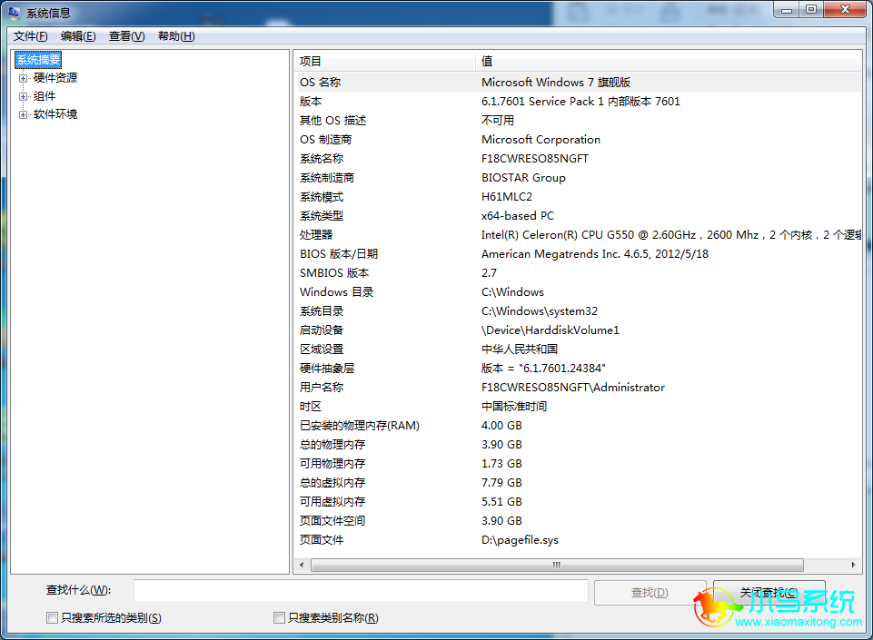The width and height of the screenshot is (873, 640).
Task: Select the 硬件资源 tree item
Action: (55, 78)
